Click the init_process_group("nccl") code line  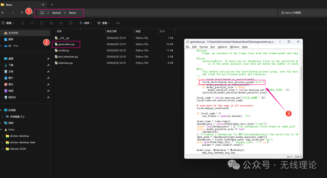point(233,82)
